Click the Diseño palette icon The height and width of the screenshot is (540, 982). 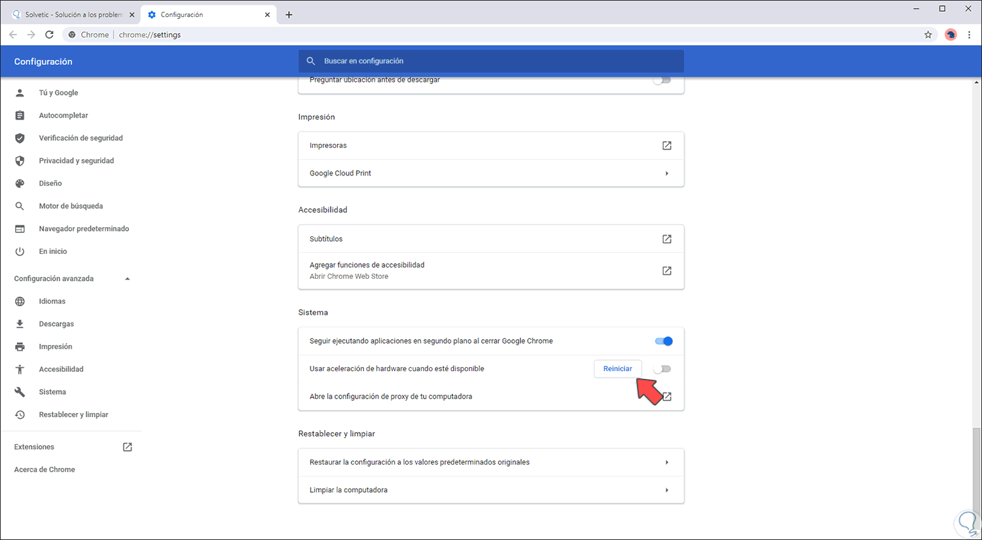click(20, 183)
